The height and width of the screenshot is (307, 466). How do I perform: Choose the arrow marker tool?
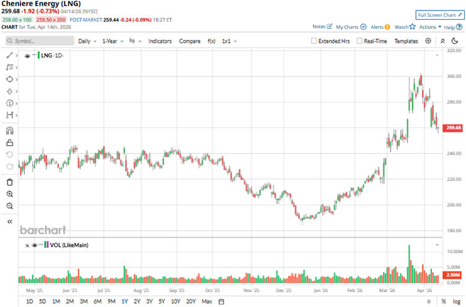tap(9, 91)
